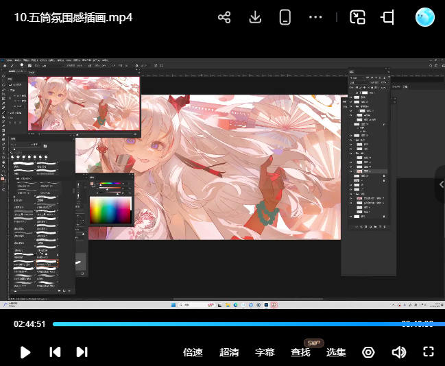Open File Explorer folder on the taskbar
This screenshot has width=445, height=366.
pyautogui.click(x=228, y=305)
